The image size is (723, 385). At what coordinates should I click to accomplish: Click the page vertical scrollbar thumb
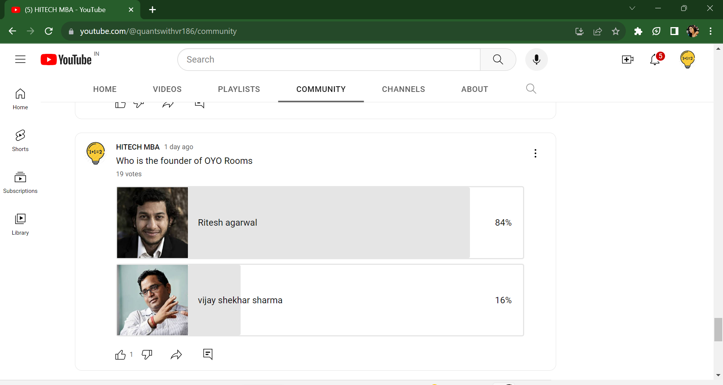[x=718, y=330]
